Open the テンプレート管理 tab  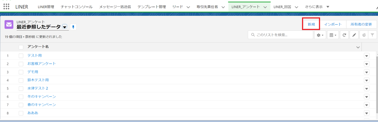(152, 7)
